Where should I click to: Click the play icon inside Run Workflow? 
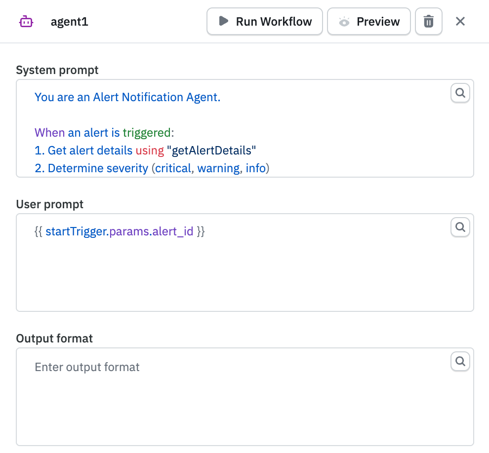[x=225, y=21]
